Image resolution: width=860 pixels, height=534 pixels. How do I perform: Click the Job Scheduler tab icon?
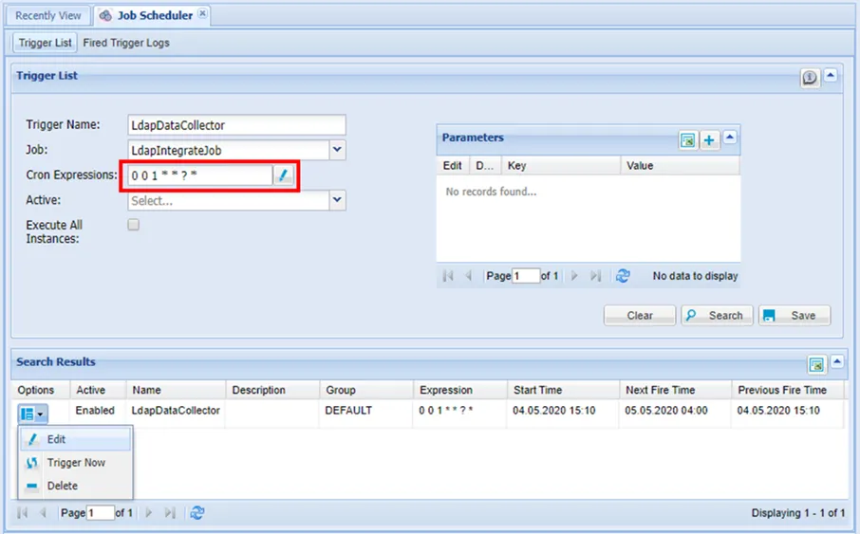click(x=105, y=15)
